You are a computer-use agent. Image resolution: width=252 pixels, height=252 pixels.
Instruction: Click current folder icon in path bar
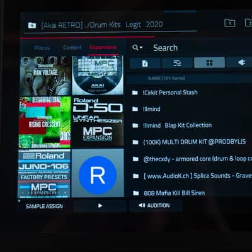click(32, 25)
